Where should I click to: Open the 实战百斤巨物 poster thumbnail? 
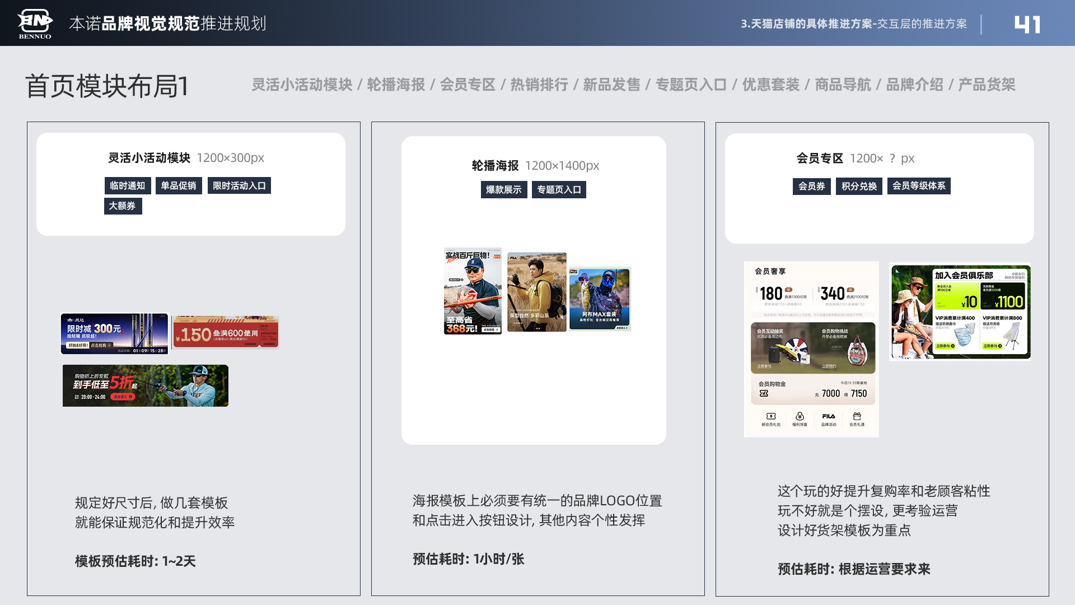pos(473,291)
